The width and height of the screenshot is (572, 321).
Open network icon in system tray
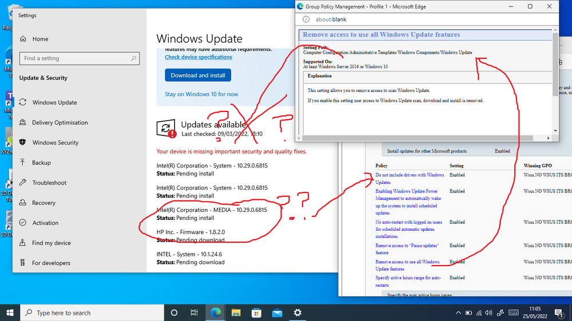pos(479,312)
